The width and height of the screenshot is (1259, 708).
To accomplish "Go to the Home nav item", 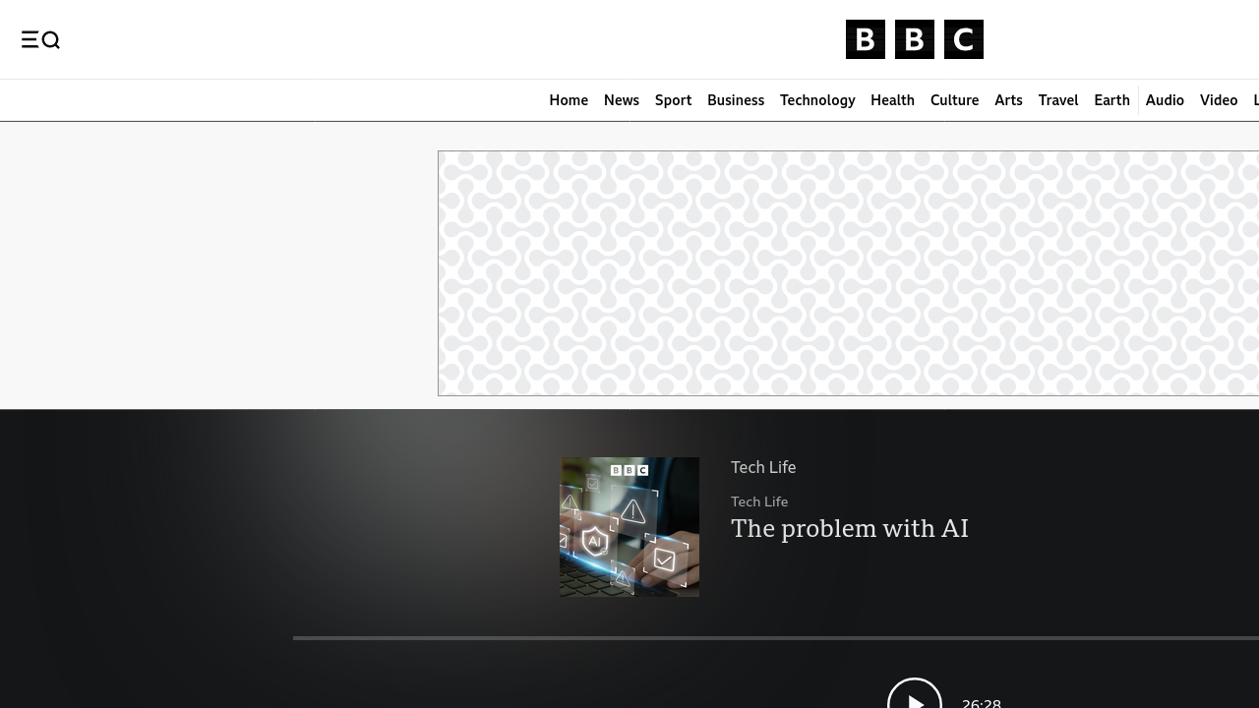I will click(569, 100).
